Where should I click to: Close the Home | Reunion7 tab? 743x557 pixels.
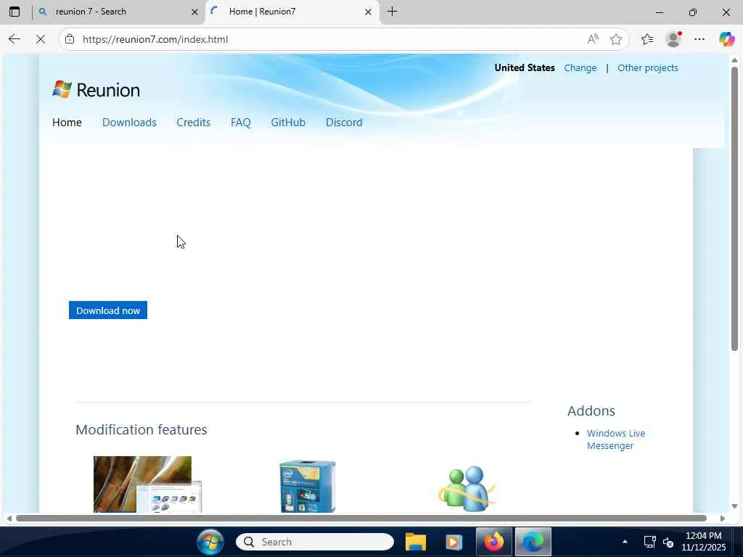pyautogui.click(x=368, y=12)
